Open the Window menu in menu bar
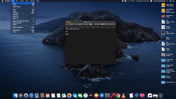The width and height of the screenshot is (176, 99). tap(32, 1)
